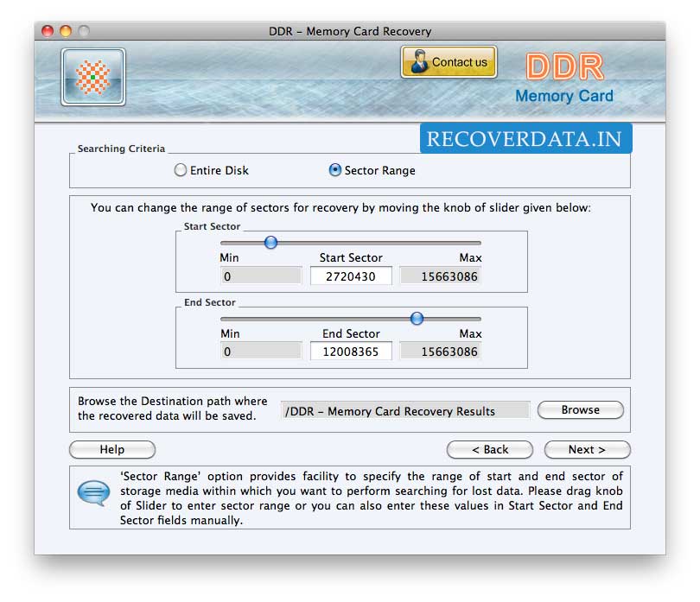Click the destination path field
700x602 pixels.
click(x=405, y=410)
